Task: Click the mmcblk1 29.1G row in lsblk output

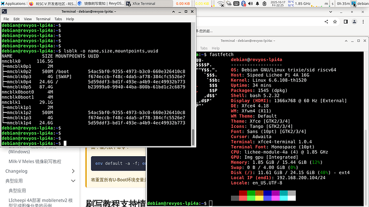Action: [27, 103]
